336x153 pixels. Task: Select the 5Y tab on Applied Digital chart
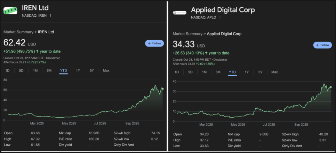coord(261,72)
